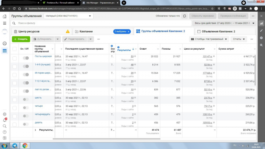The image size is (265, 149).
Task: Open the three-dot menu next to Проверка и публикация
Action: [x=253, y=16]
